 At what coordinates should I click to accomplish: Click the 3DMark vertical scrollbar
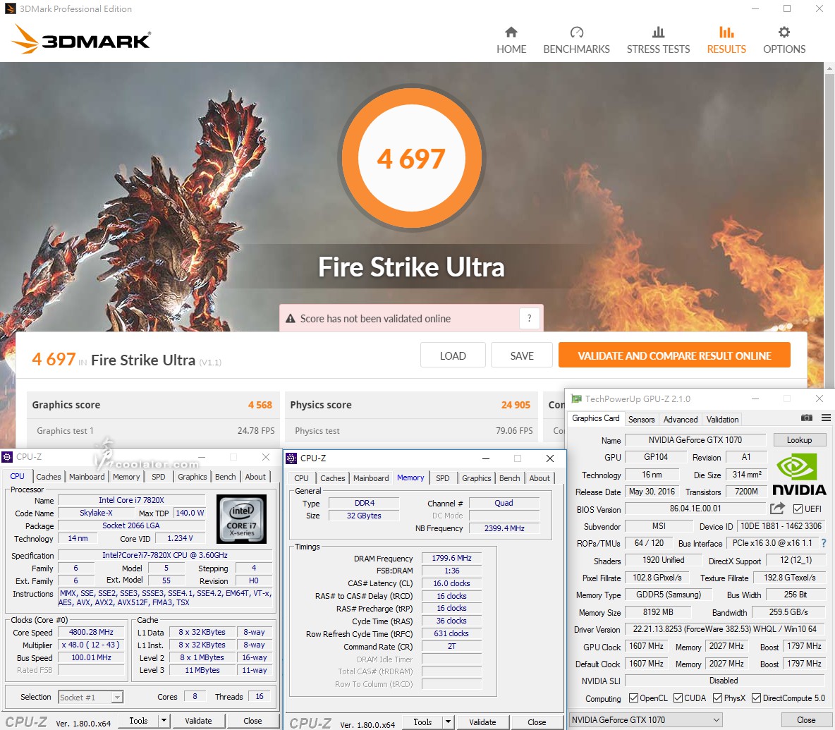(829, 224)
